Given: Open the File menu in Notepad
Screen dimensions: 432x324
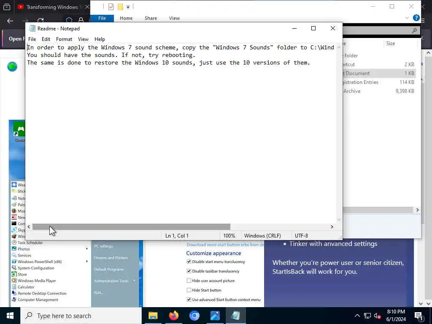Looking at the screenshot, I should pos(32,39).
